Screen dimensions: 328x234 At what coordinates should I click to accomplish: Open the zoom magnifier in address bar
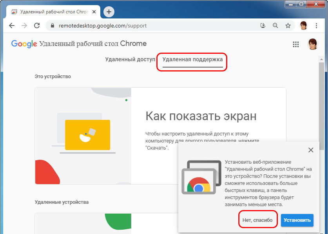point(275,26)
